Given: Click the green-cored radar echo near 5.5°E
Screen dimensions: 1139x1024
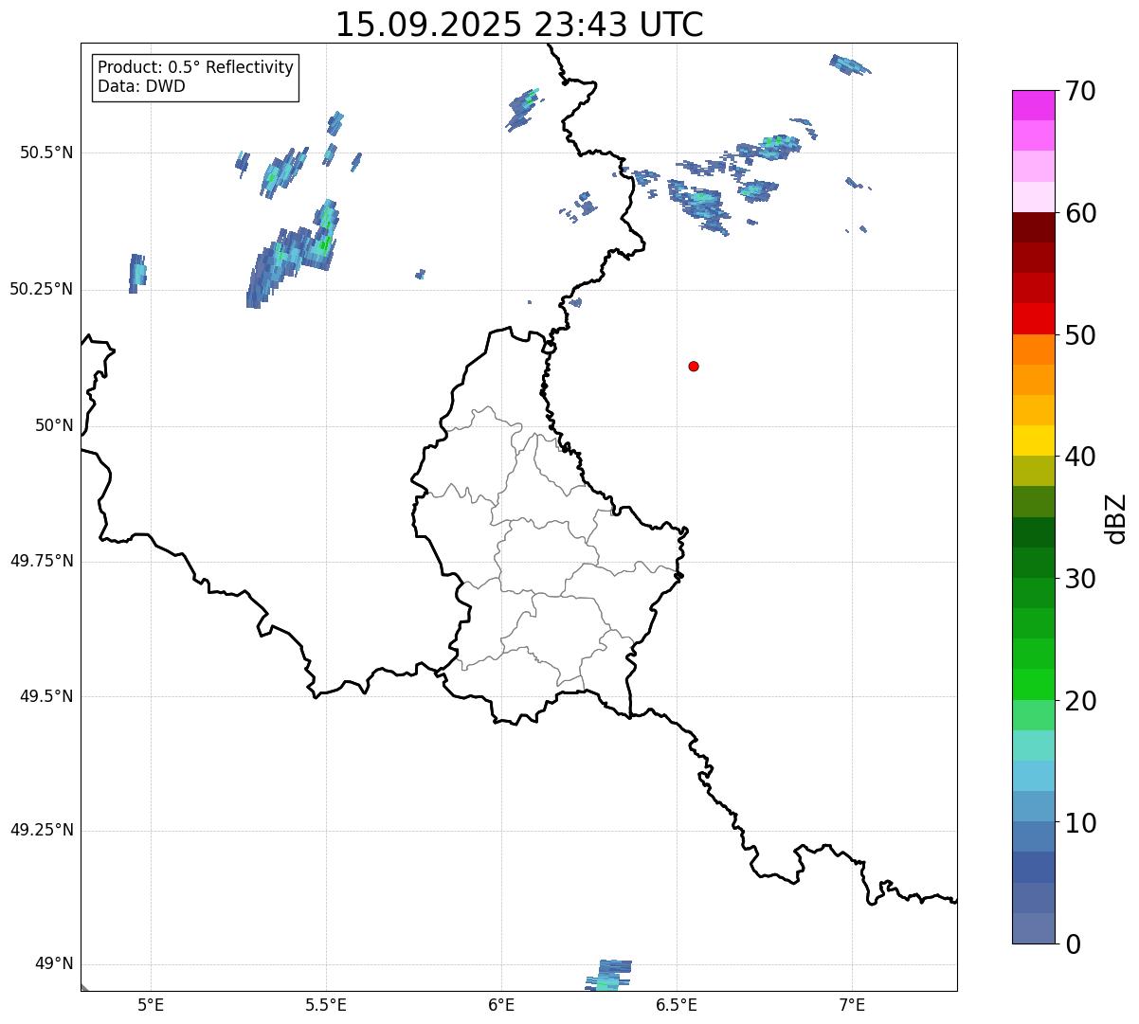Looking at the screenshot, I should [295, 252].
